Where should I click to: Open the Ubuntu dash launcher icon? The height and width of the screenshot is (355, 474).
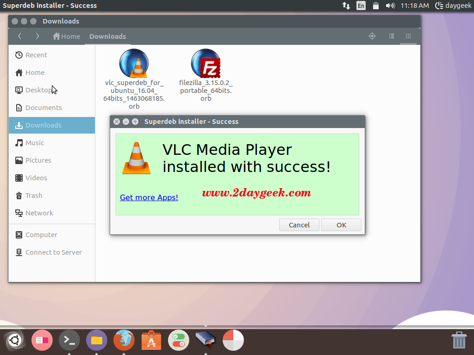click(x=14, y=340)
